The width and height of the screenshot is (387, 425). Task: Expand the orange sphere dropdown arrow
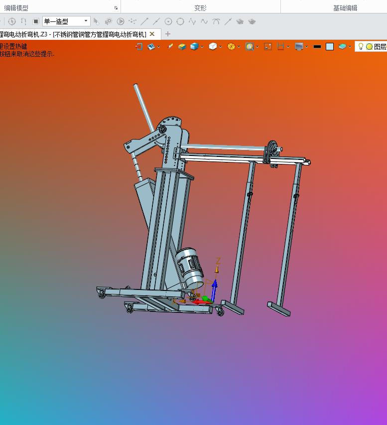coord(239,47)
